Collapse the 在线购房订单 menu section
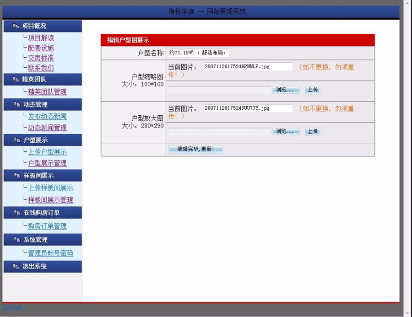Screen dimensions: 412x317 43,212
